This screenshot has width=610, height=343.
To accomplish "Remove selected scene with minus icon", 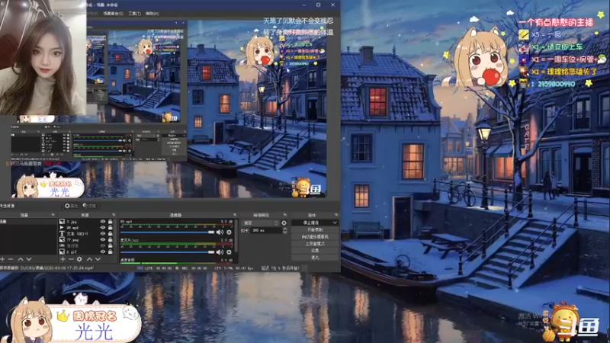I will point(11,259).
